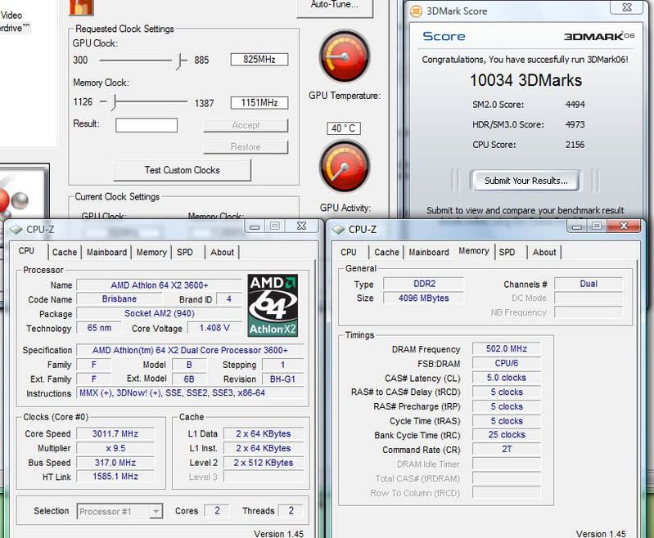Click the empty Result text field
Viewport: 654px width, 538px height.
[x=146, y=125]
